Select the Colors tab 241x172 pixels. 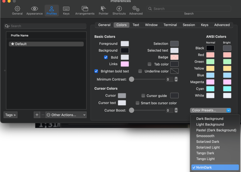[x=121, y=25]
